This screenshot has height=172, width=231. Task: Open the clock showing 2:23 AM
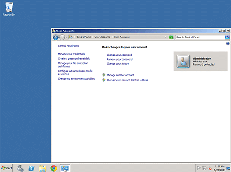[219, 168]
